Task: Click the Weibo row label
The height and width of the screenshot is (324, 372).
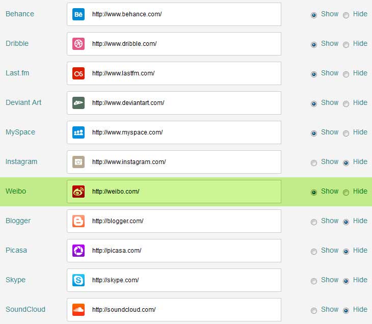Action: pos(16,191)
